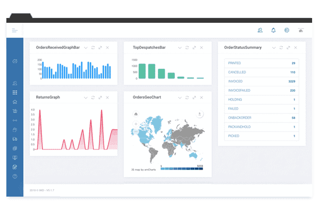Download the geo chart via export icon
Screen dimensions: 319x212
[199, 114]
